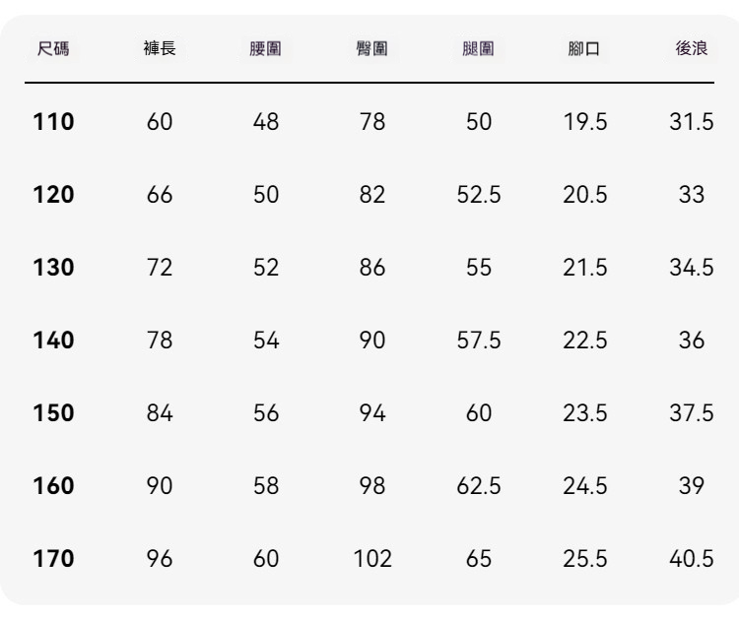739x619 pixels.
Task: Click the 腰圍 header label
Action: 266,48
